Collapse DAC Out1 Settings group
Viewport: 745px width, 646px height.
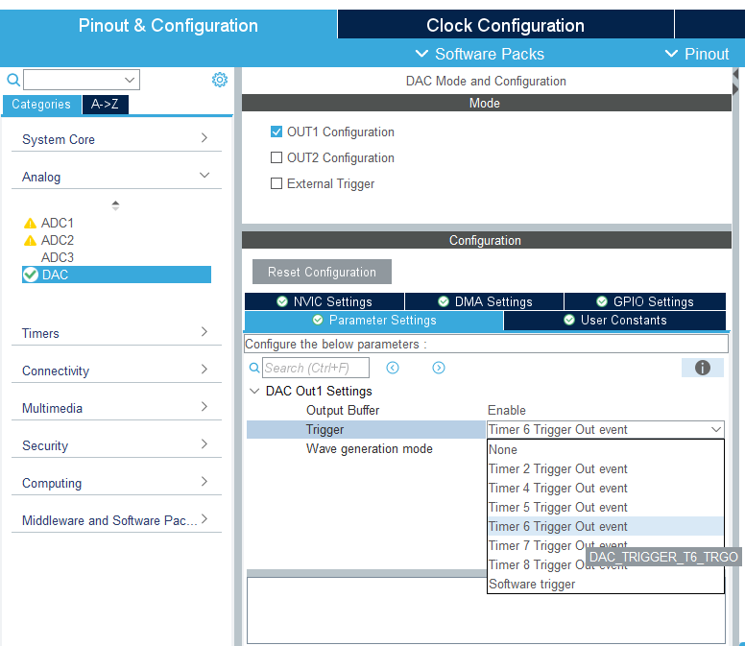(x=254, y=391)
